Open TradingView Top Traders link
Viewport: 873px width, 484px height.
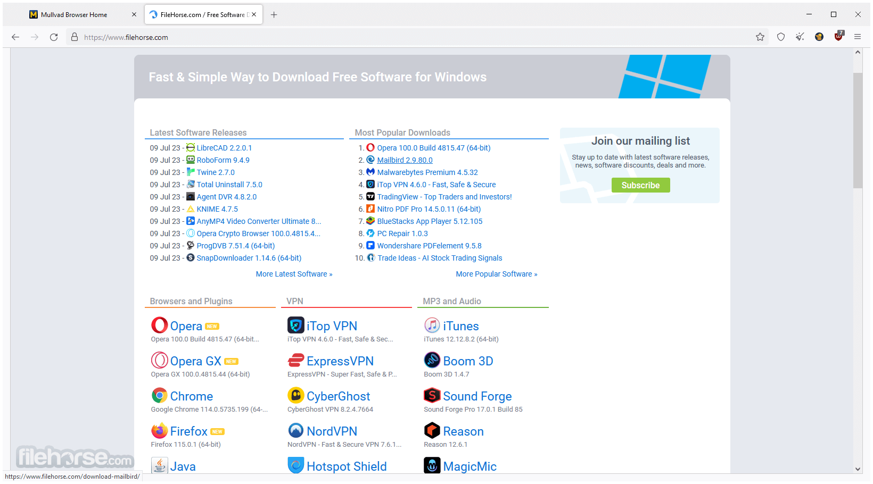click(x=444, y=197)
